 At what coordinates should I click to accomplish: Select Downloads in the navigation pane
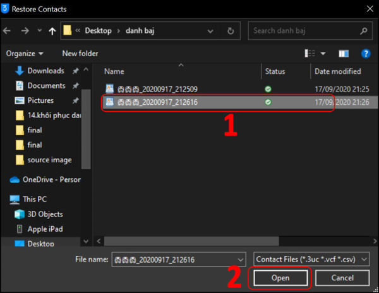(x=45, y=71)
